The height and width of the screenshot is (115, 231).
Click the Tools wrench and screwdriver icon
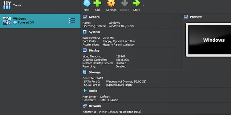(7, 5)
